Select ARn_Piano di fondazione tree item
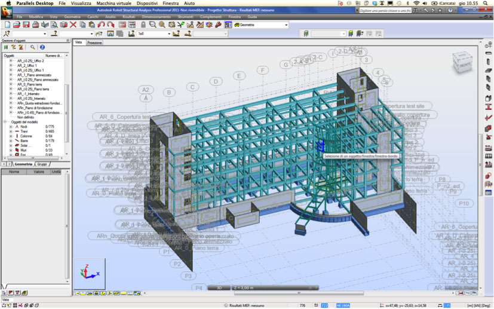The width and height of the screenshot is (494, 309). click(35, 108)
